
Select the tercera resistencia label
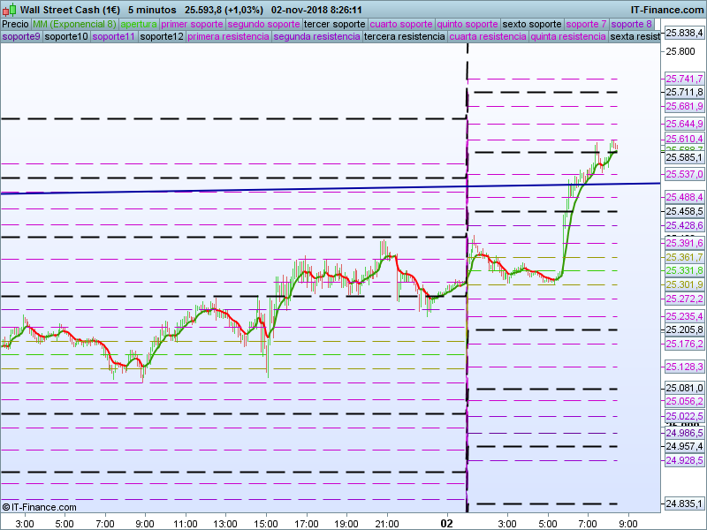pos(404,36)
